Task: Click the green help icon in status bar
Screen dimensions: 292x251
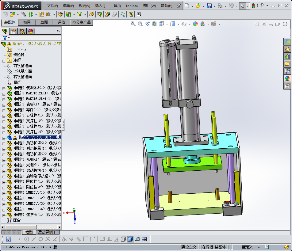Action: (267, 247)
